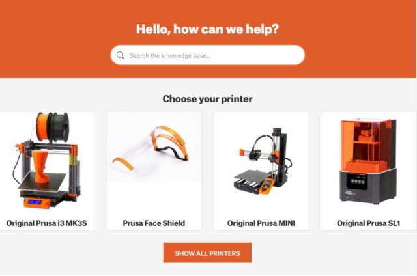This screenshot has height=276, width=417.
Task: Choose the 'Original Prusa SL1' label
Action: [369, 223]
